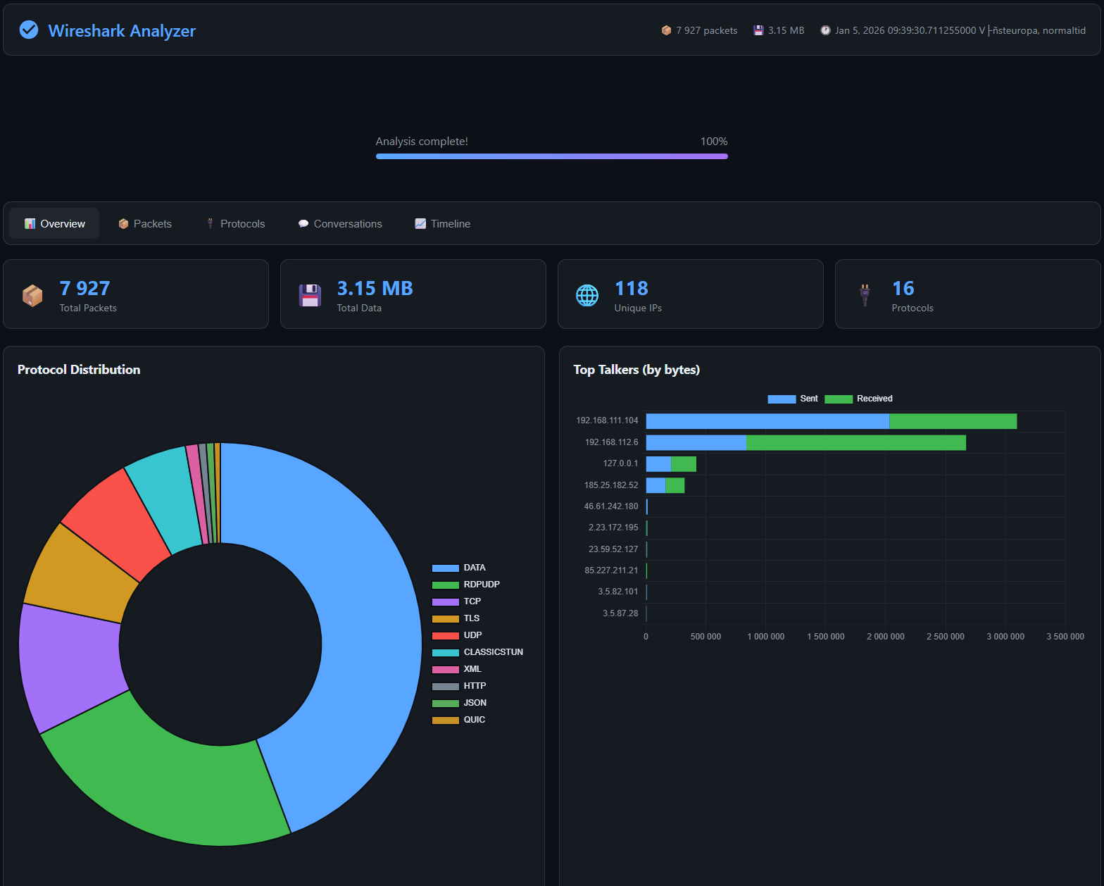Click the green received bar for 127.0.0.1
The width and height of the screenshot is (1104, 886).
(684, 464)
